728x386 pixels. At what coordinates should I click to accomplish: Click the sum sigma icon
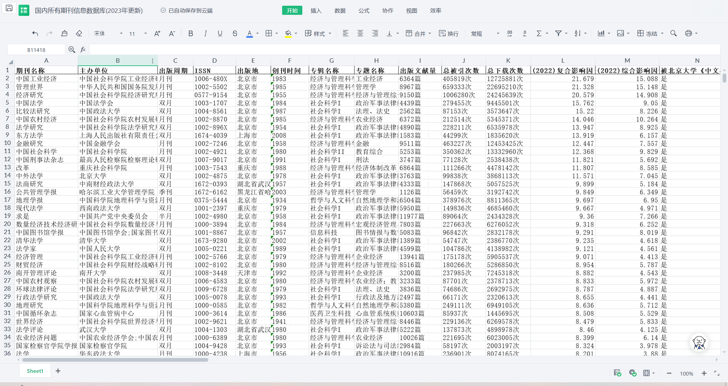539,33
